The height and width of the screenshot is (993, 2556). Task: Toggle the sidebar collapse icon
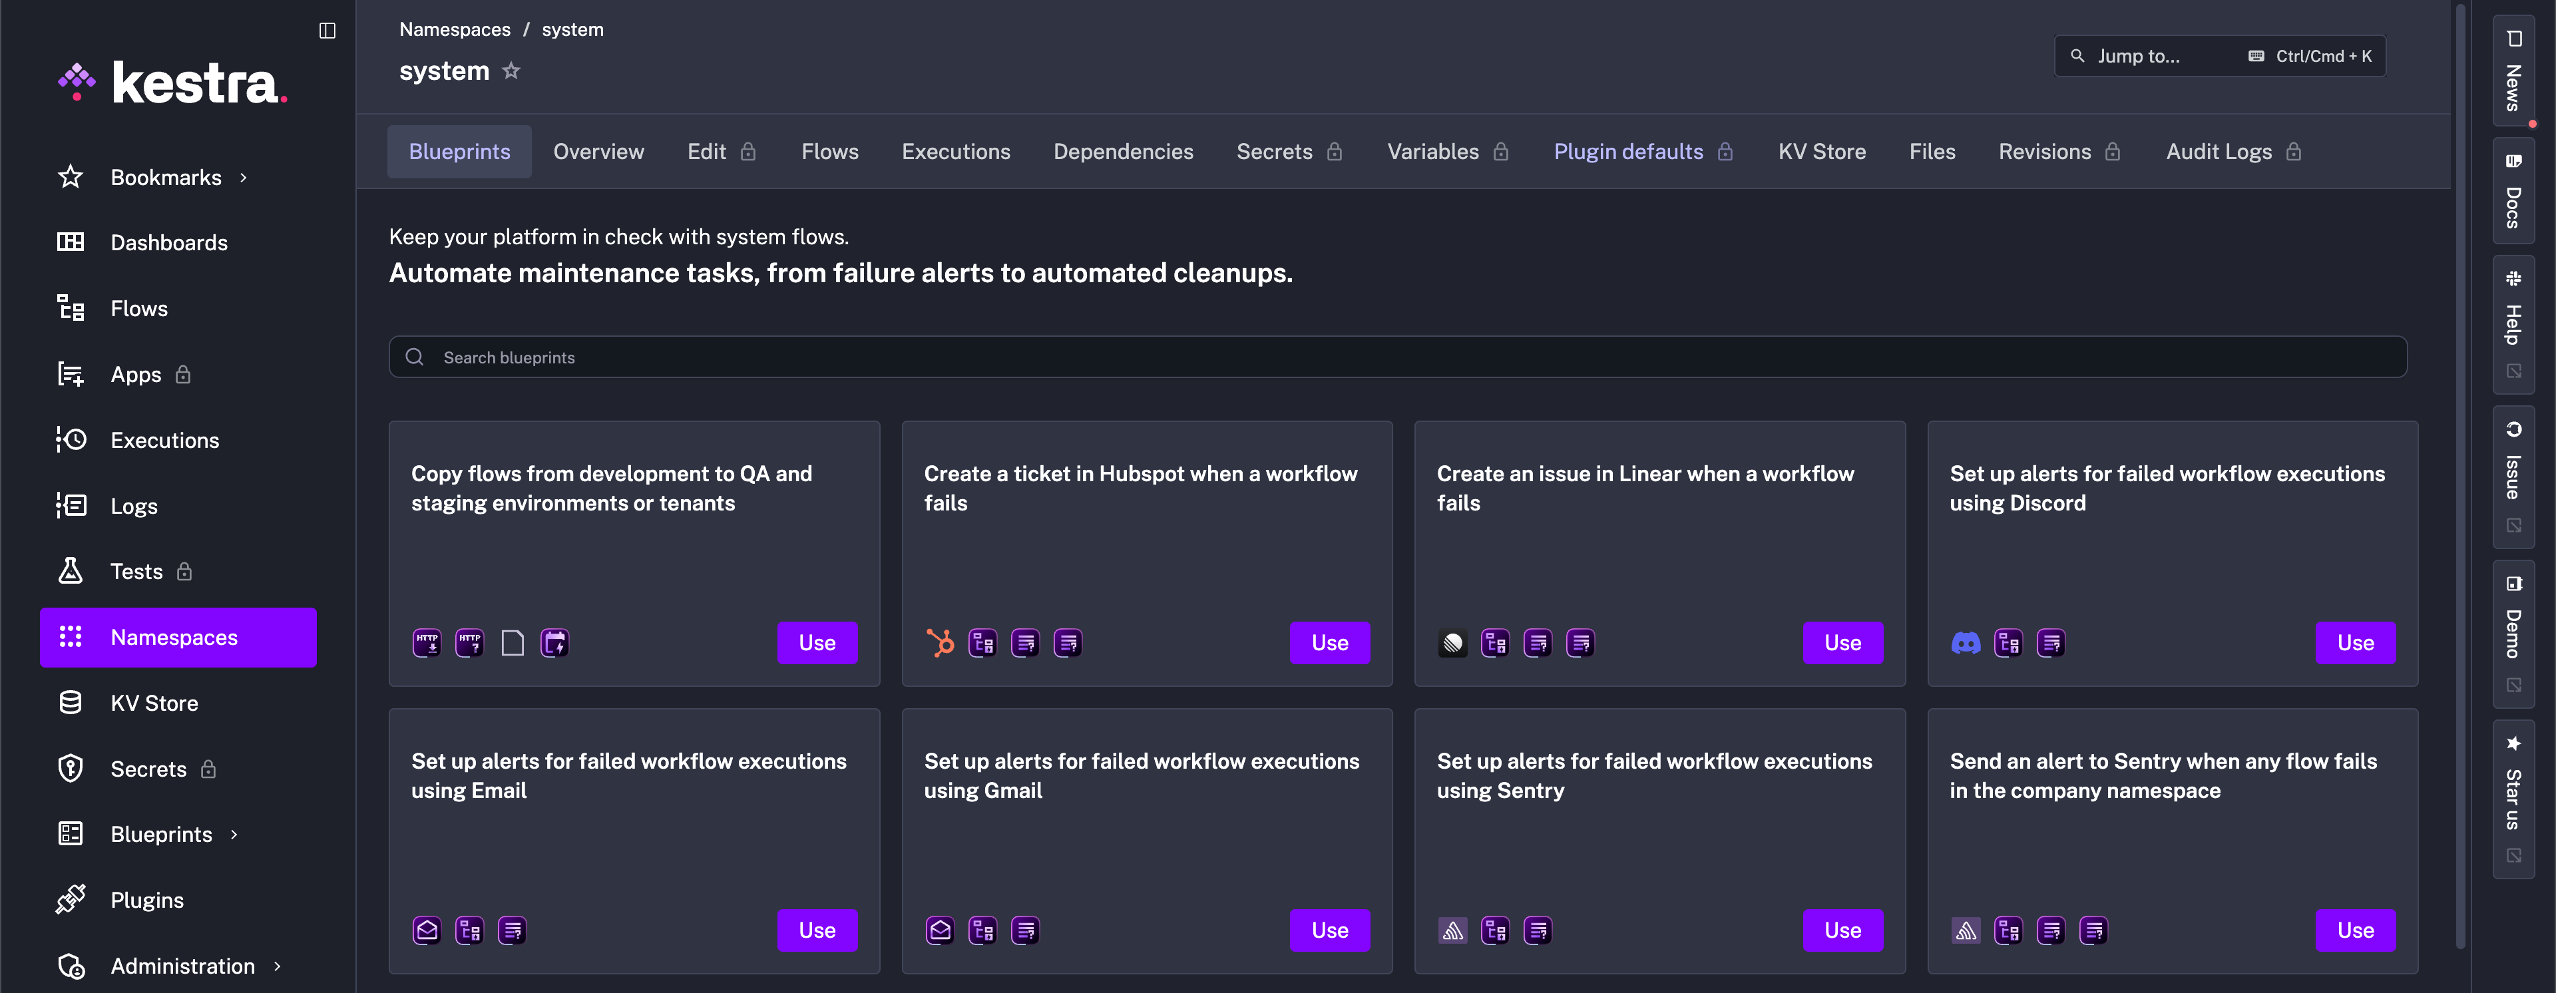pos(327,31)
